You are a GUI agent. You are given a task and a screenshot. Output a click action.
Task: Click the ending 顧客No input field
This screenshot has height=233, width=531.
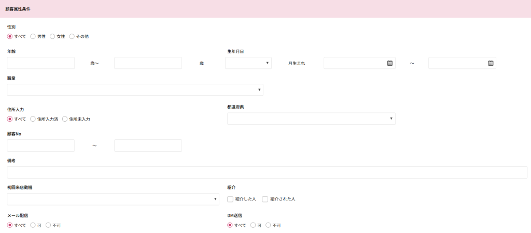click(x=148, y=145)
